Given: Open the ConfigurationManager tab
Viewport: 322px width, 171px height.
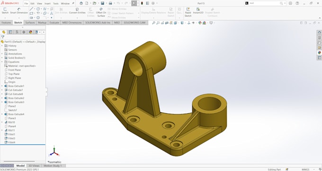Looking at the screenshot, I should point(17,32).
